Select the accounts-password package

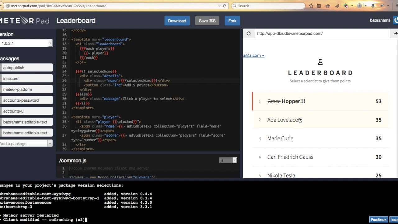(x=26, y=100)
